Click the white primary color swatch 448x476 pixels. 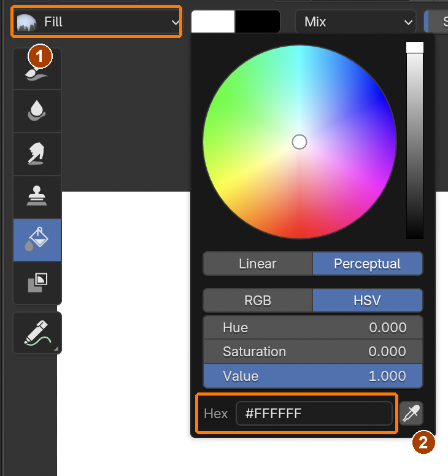click(213, 21)
